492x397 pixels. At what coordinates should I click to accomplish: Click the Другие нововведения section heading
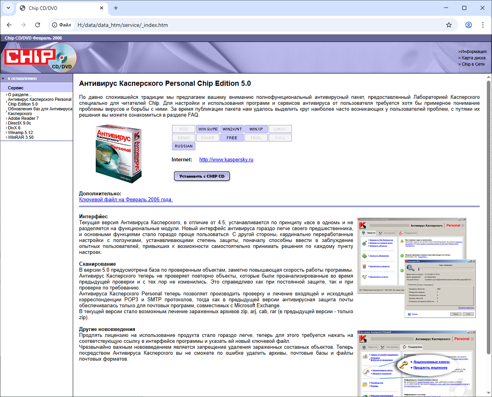[107, 329]
